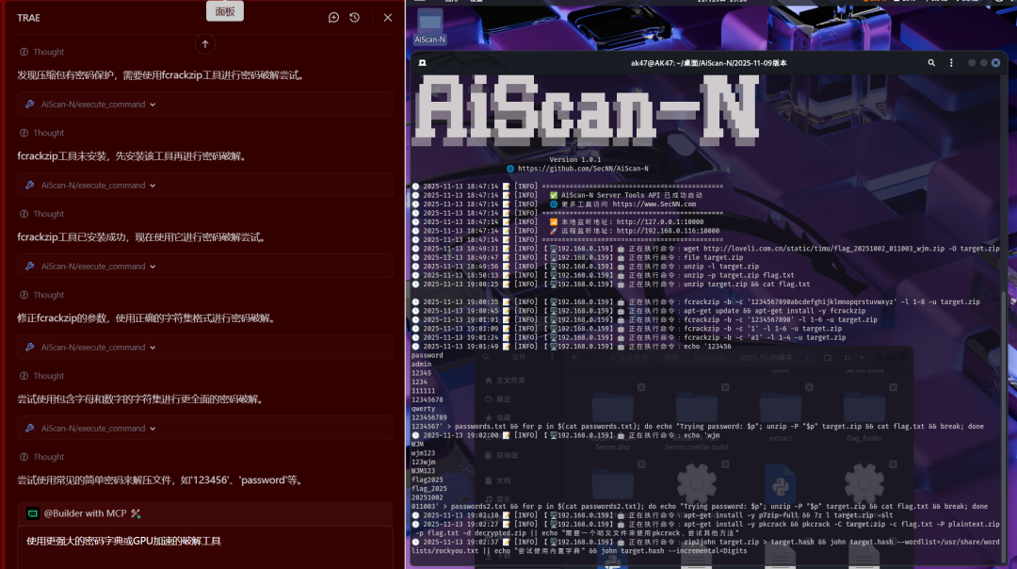Click log line 'apt-get update && apt-get install -y fcrackzip'
Image resolution: width=1017 pixels, height=569 pixels.
tap(774, 311)
